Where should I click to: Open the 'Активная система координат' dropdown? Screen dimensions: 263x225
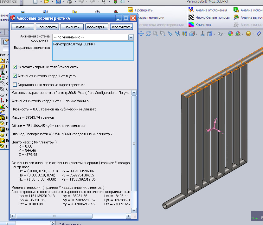(x=131, y=37)
